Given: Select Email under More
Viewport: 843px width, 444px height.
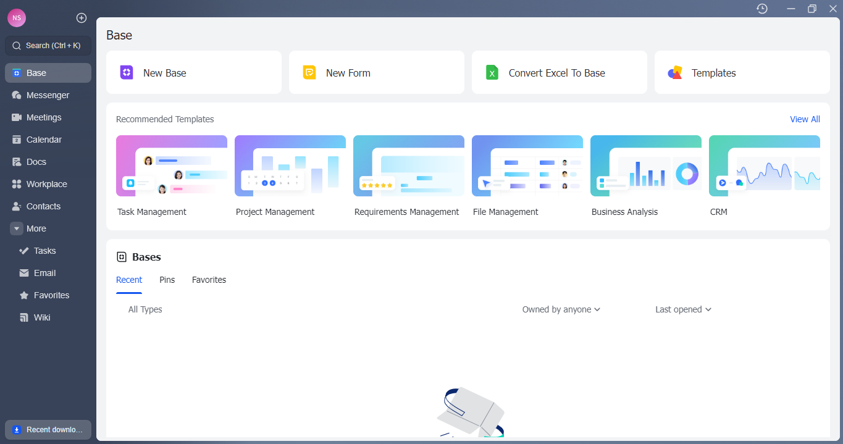Looking at the screenshot, I should [48, 273].
